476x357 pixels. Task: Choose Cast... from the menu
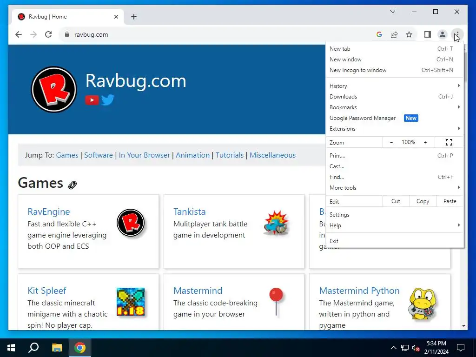point(394,166)
